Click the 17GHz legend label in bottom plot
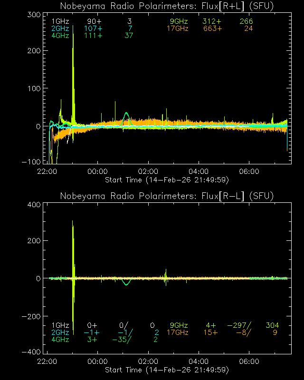Image resolution: width=304 pixels, height=380 pixels. (x=177, y=332)
